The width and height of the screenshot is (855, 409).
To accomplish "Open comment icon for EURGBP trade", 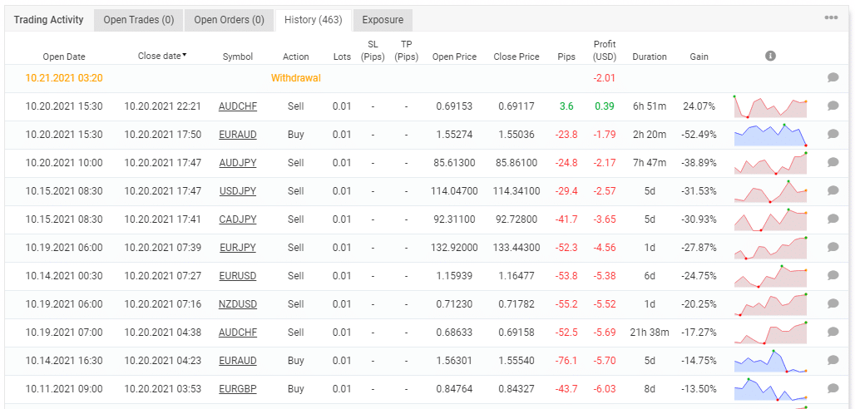I will pos(833,389).
